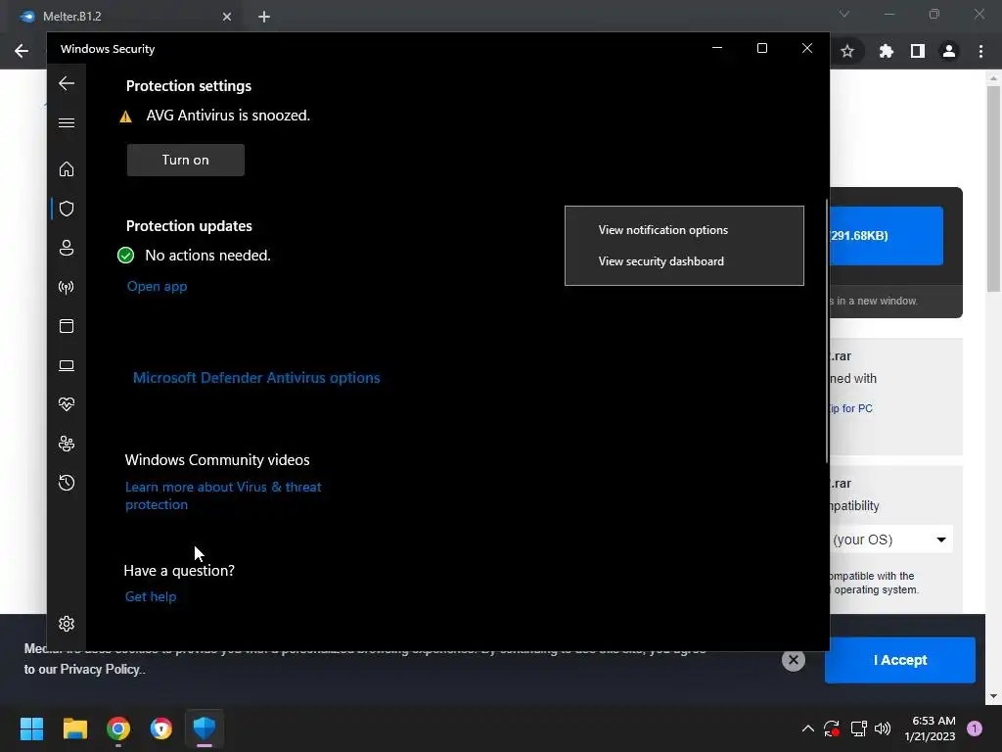Open File Explorer from taskbar
The image size is (1002, 752).
coord(74,728)
